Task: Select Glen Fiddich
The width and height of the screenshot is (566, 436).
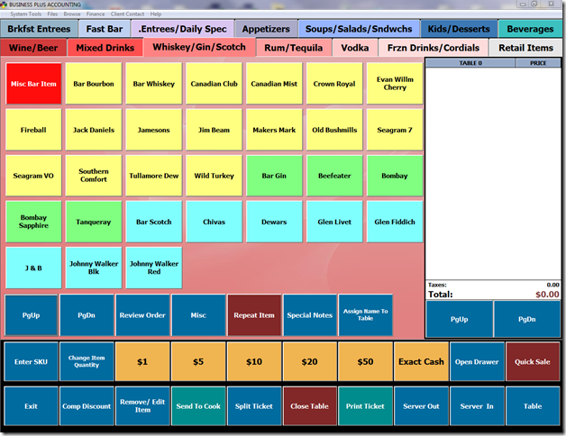Action: tap(395, 222)
